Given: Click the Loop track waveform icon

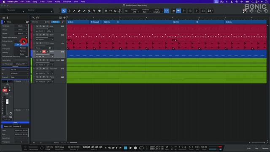Looking at the screenshot, I should click(62, 43).
